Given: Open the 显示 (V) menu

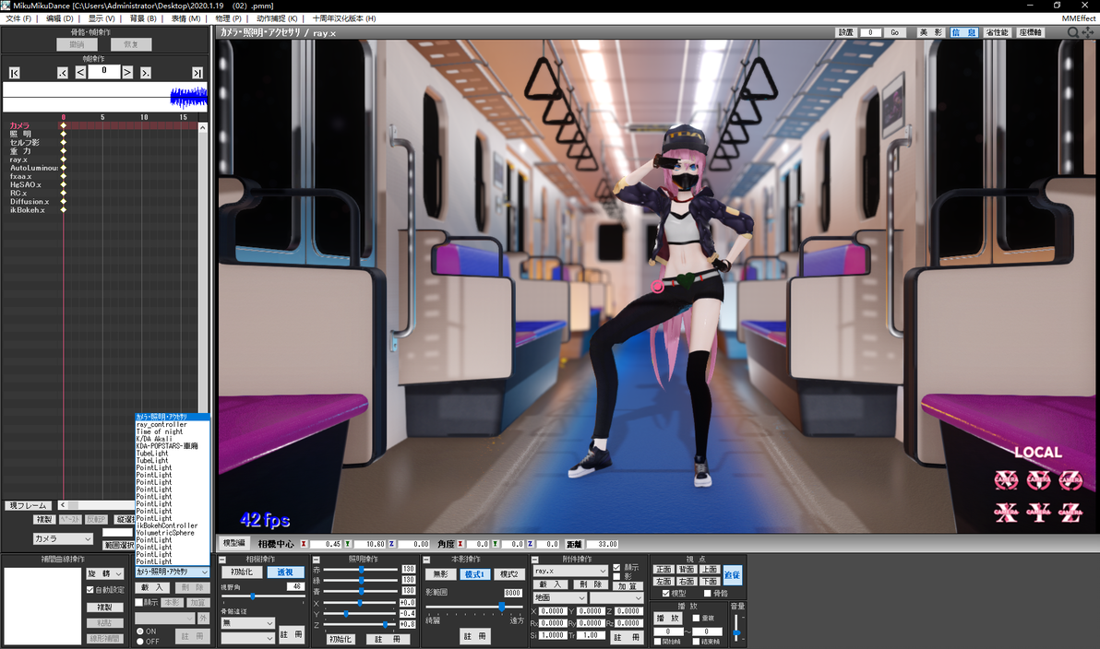Looking at the screenshot, I should coord(102,18).
